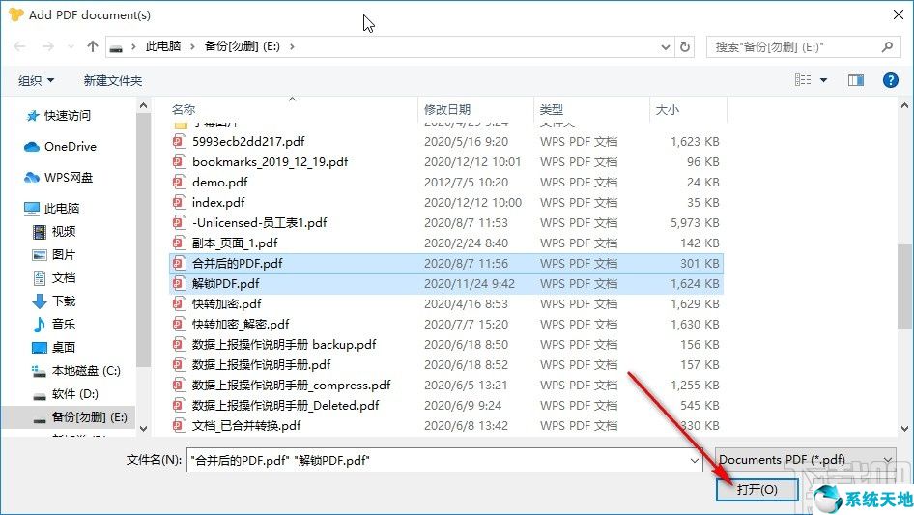Click the search magnifier icon
This screenshot has height=515, width=914.
click(x=887, y=46)
